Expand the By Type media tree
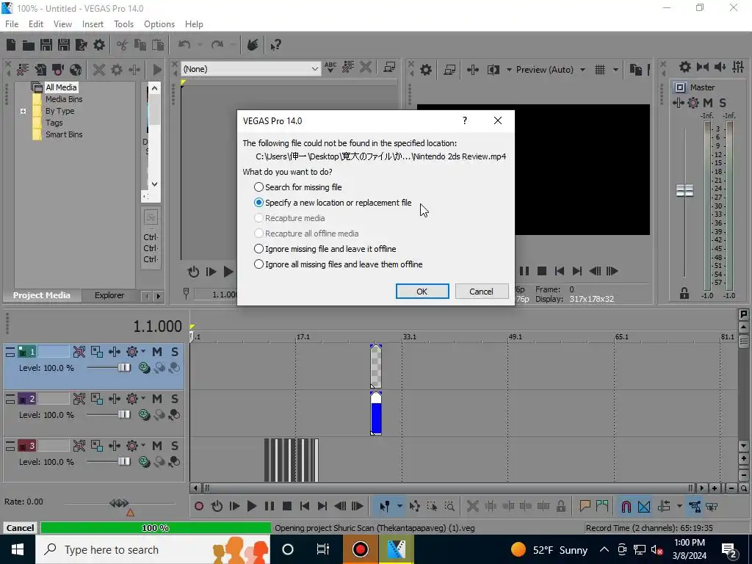 (23, 112)
